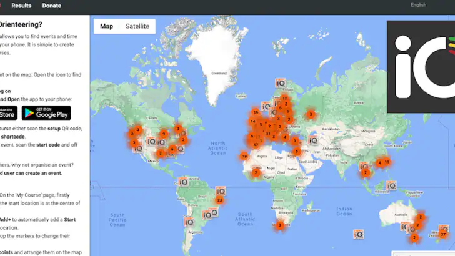Viewport: 455px width, 256px height.
Task: Open the cluster marker labeled 31 in Europe
Action: [268, 134]
